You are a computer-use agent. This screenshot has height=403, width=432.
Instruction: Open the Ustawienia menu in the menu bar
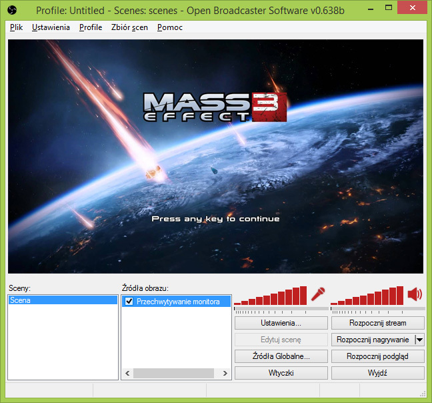[x=51, y=27]
